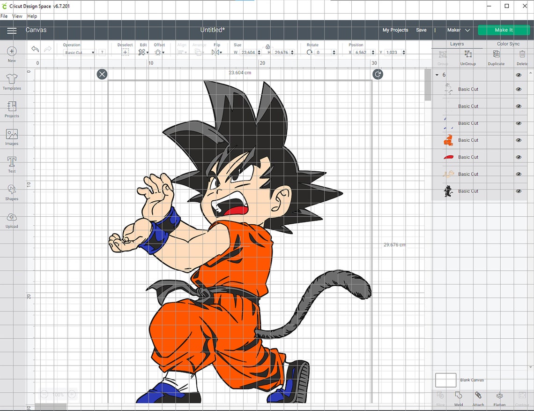This screenshot has width=534, height=411.
Task: Hide the top Basic Cut layer
Action: pos(519,89)
